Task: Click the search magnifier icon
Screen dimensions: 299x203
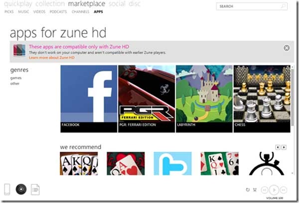Action: [284, 7]
